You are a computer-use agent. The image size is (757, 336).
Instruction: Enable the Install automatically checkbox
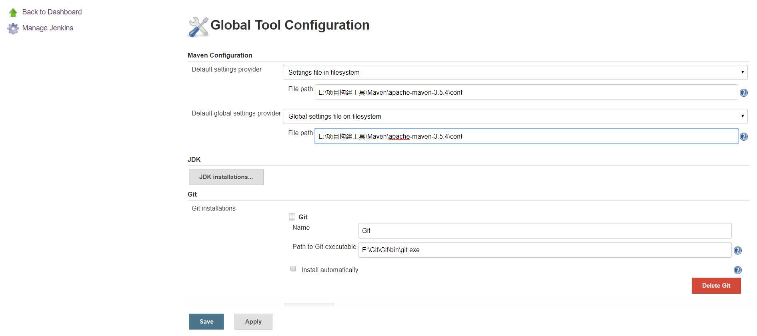click(x=293, y=269)
